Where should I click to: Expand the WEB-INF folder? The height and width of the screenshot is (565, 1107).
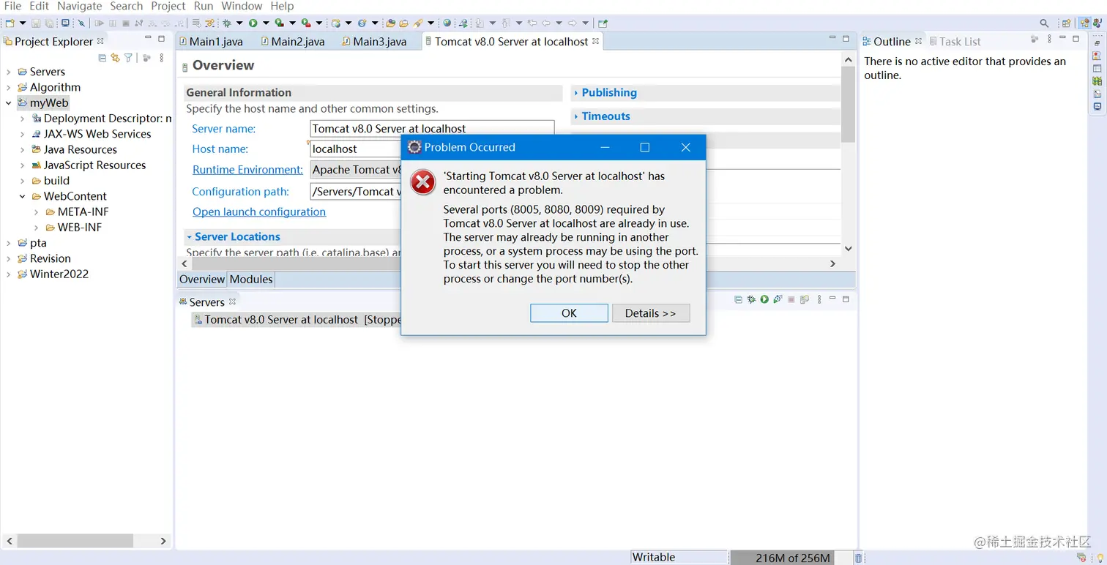[37, 228]
